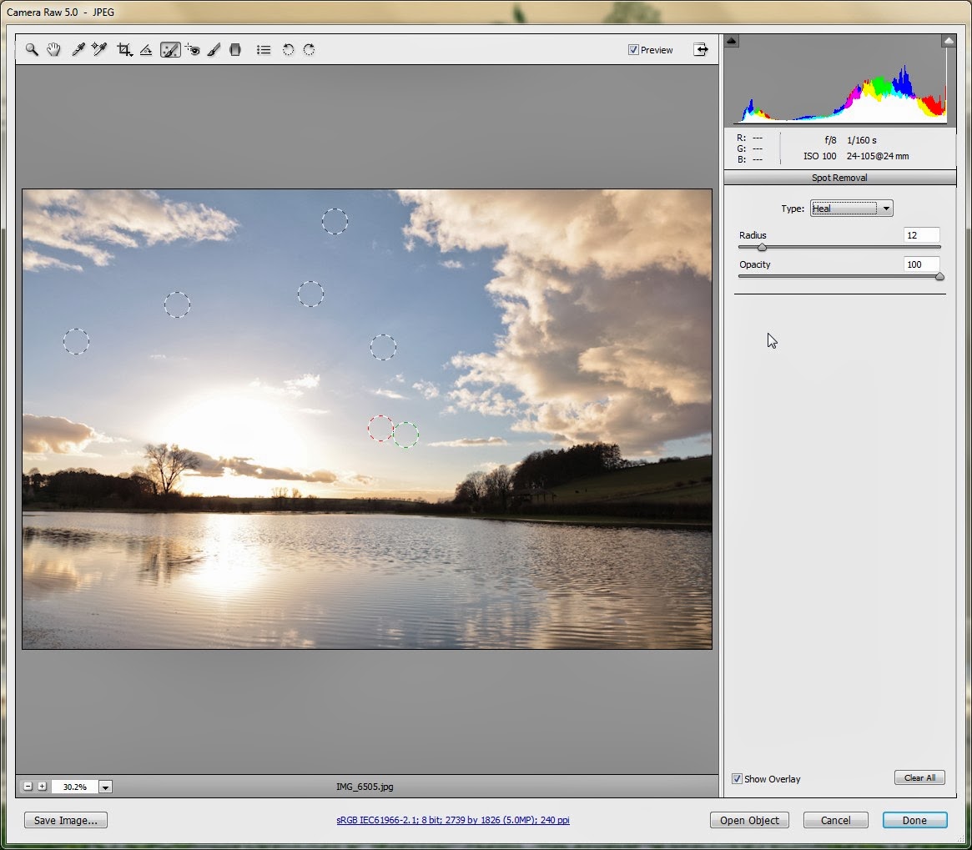
Task: Open zoom level dropdown arrow
Action: coord(105,787)
